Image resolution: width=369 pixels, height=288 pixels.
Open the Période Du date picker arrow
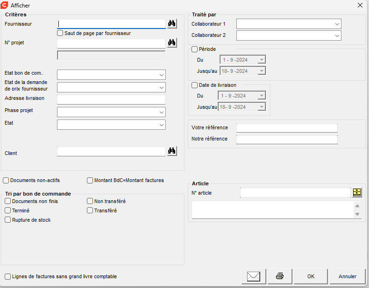point(262,59)
